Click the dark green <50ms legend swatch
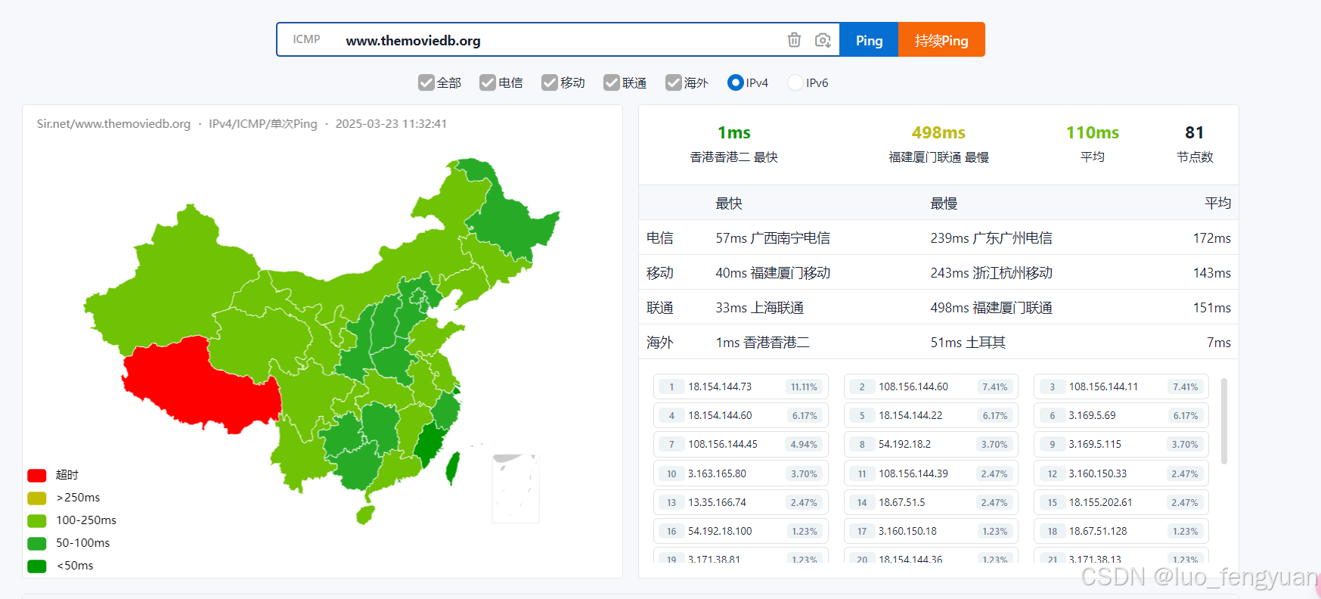 point(37,566)
